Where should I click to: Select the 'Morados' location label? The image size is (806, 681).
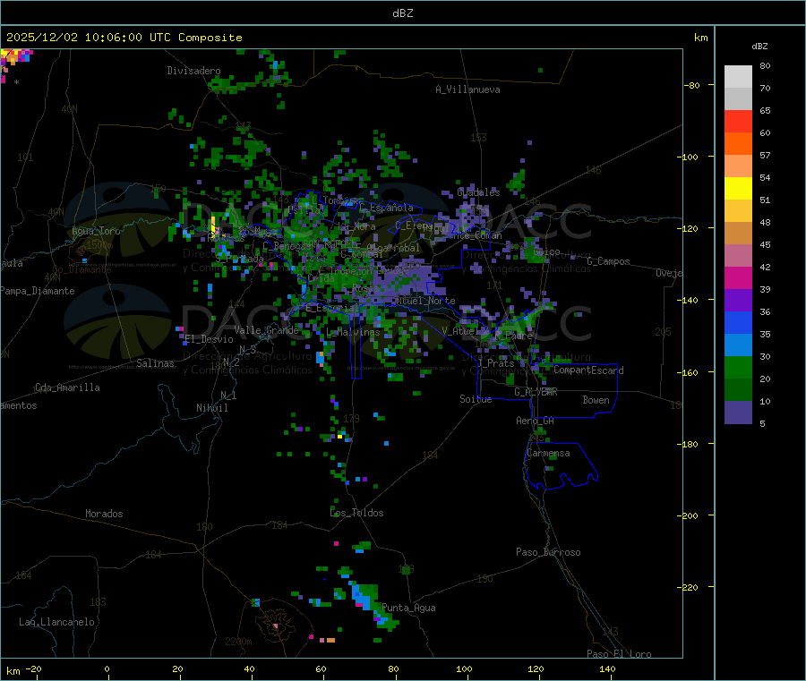(x=104, y=514)
